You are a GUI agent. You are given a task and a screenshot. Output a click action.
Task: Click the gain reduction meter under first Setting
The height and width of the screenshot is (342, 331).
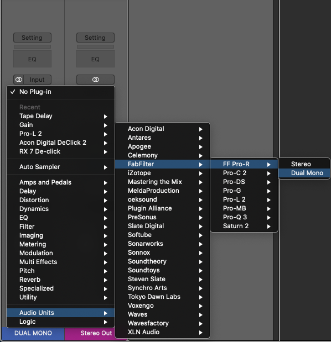tap(32, 46)
